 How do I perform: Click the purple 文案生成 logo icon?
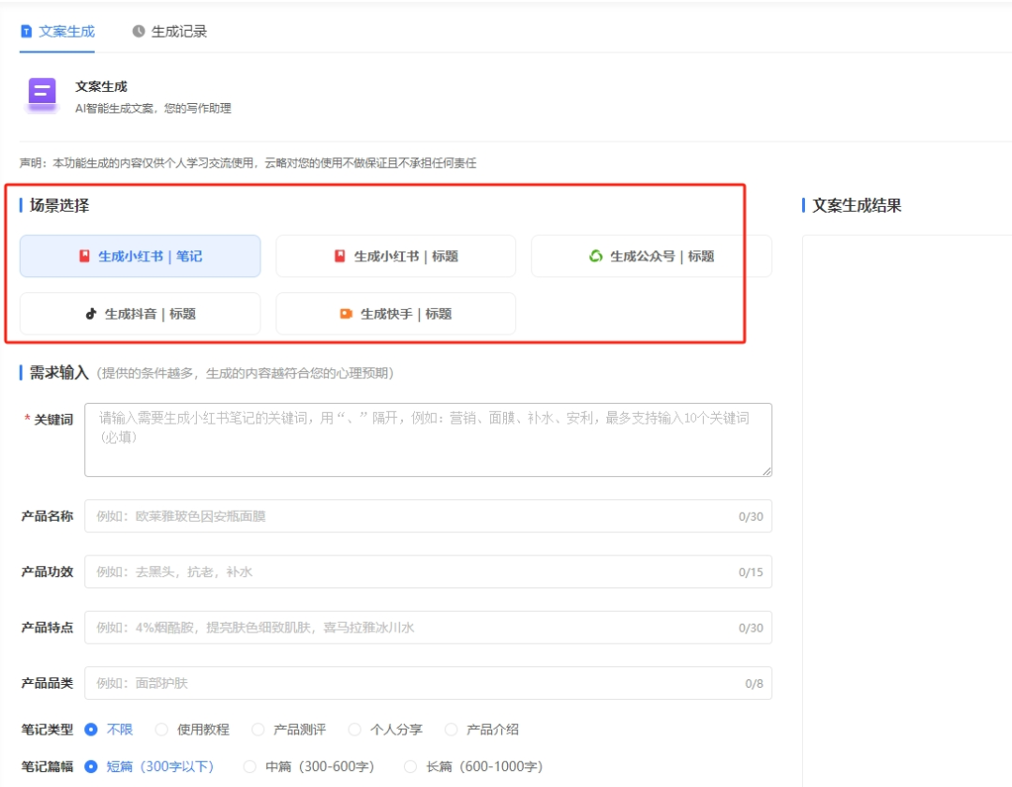click(42, 95)
